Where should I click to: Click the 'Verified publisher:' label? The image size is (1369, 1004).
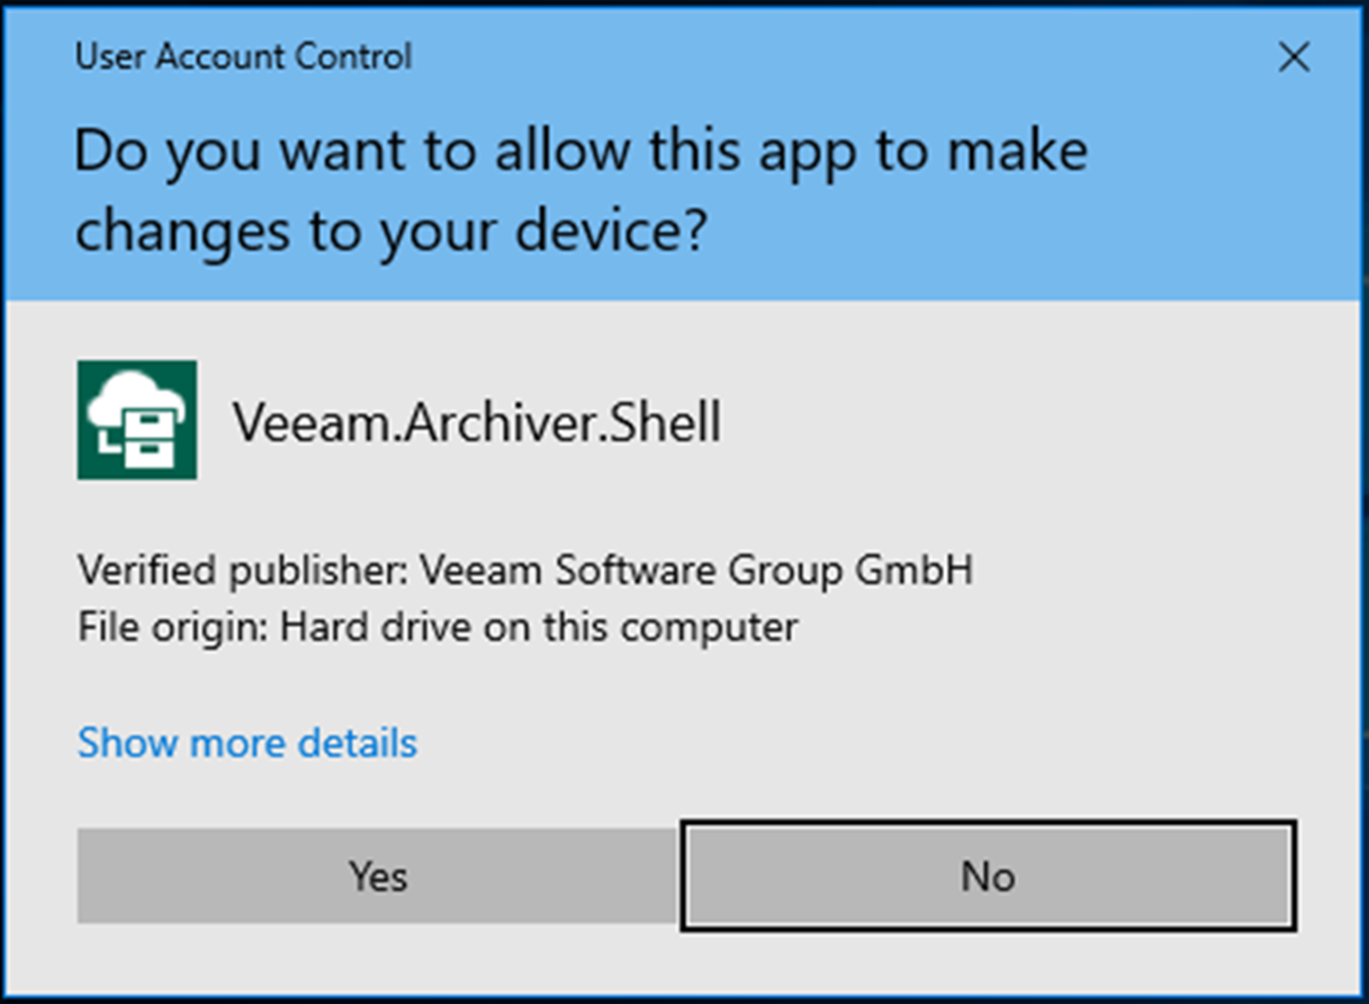[244, 571]
